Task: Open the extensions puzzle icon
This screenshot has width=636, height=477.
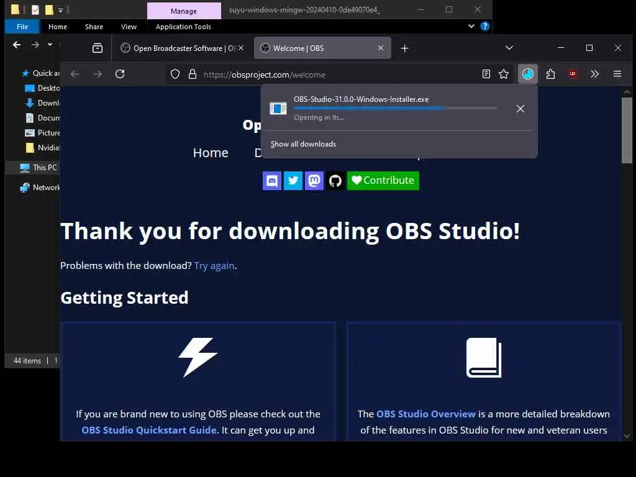Action: tap(550, 74)
